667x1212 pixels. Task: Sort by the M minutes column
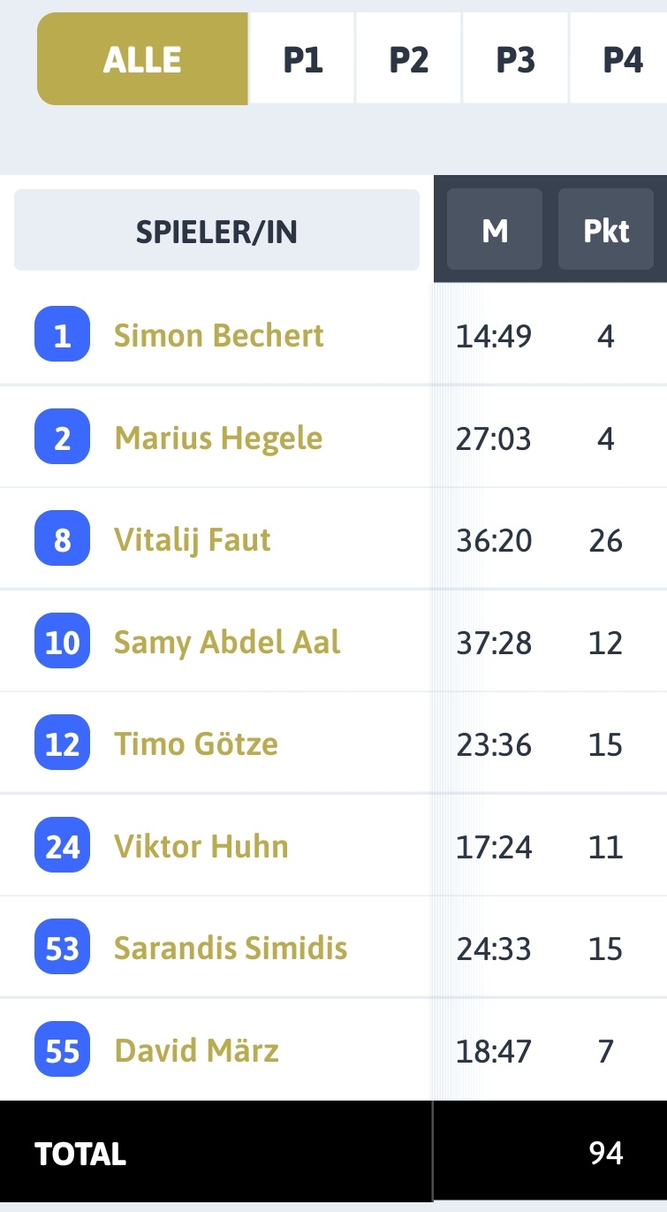tap(495, 230)
